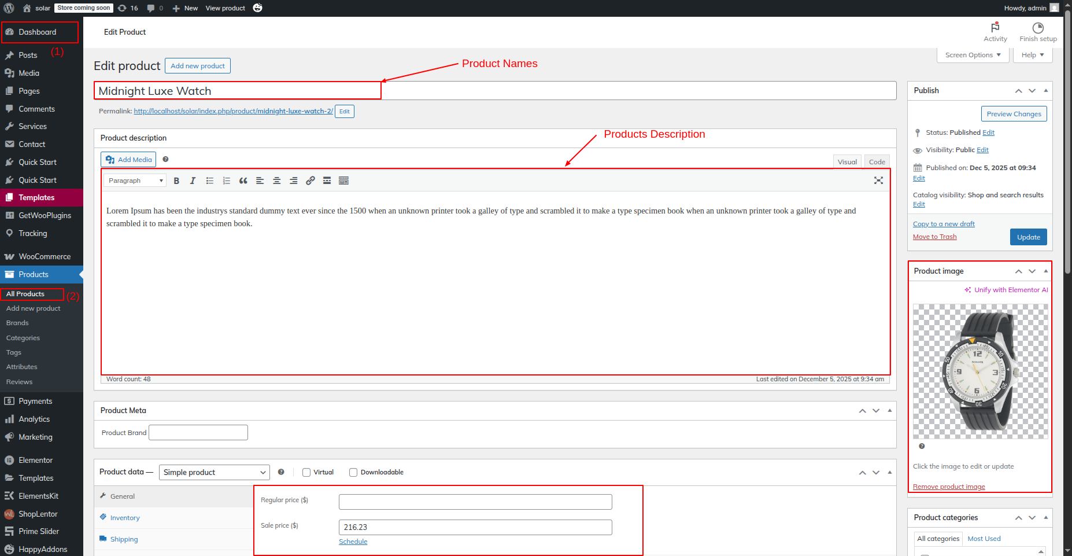
Task: Center align text in the description editor
Action: click(x=277, y=181)
